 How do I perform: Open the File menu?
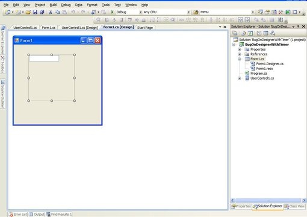click(x=6, y=5)
